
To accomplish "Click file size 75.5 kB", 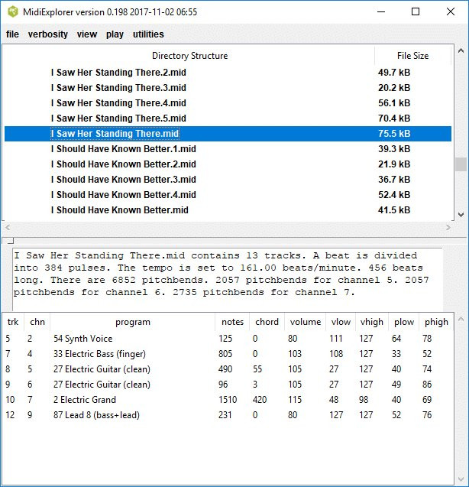I will point(394,134).
